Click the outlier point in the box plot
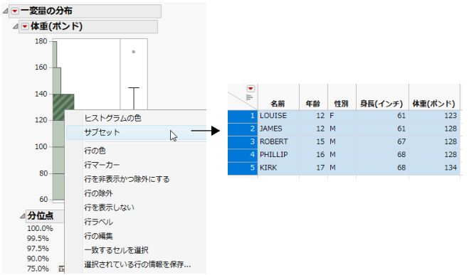This screenshot has width=469, height=275. [133, 52]
